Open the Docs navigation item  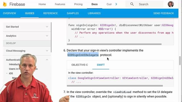(x=94, y=4)
